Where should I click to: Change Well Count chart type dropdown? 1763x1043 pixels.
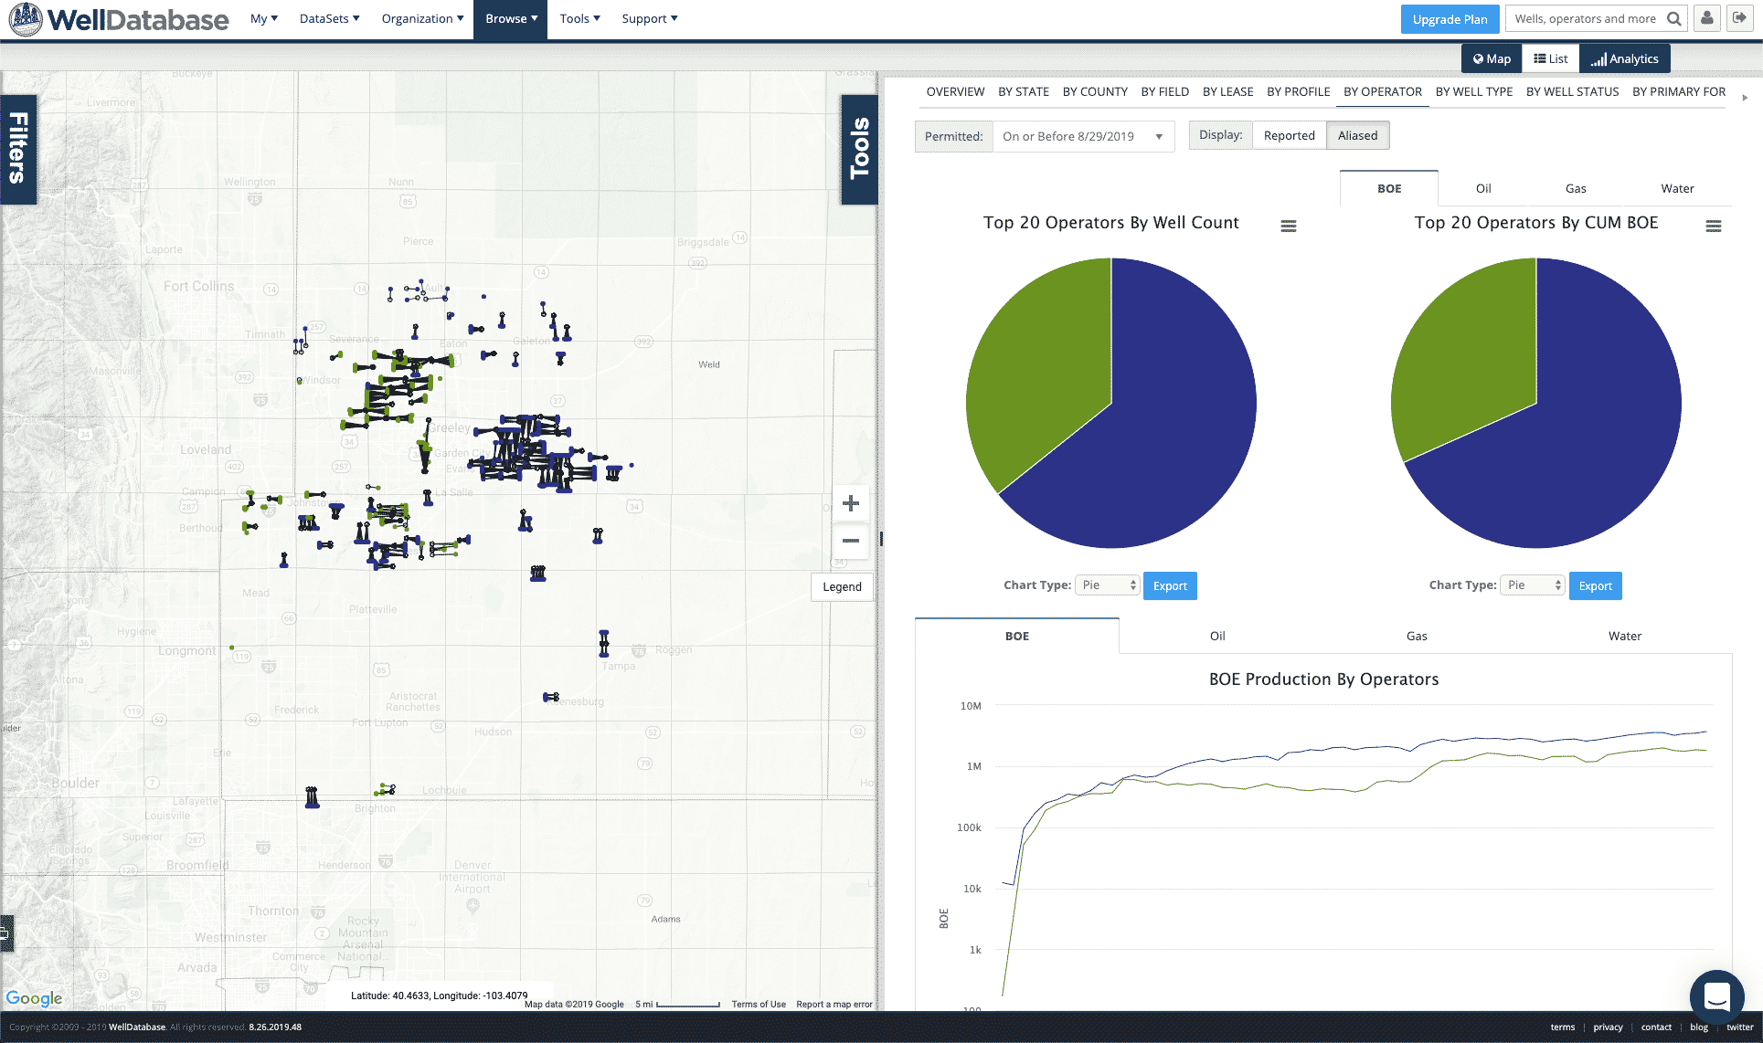(x=1106, y=585)
